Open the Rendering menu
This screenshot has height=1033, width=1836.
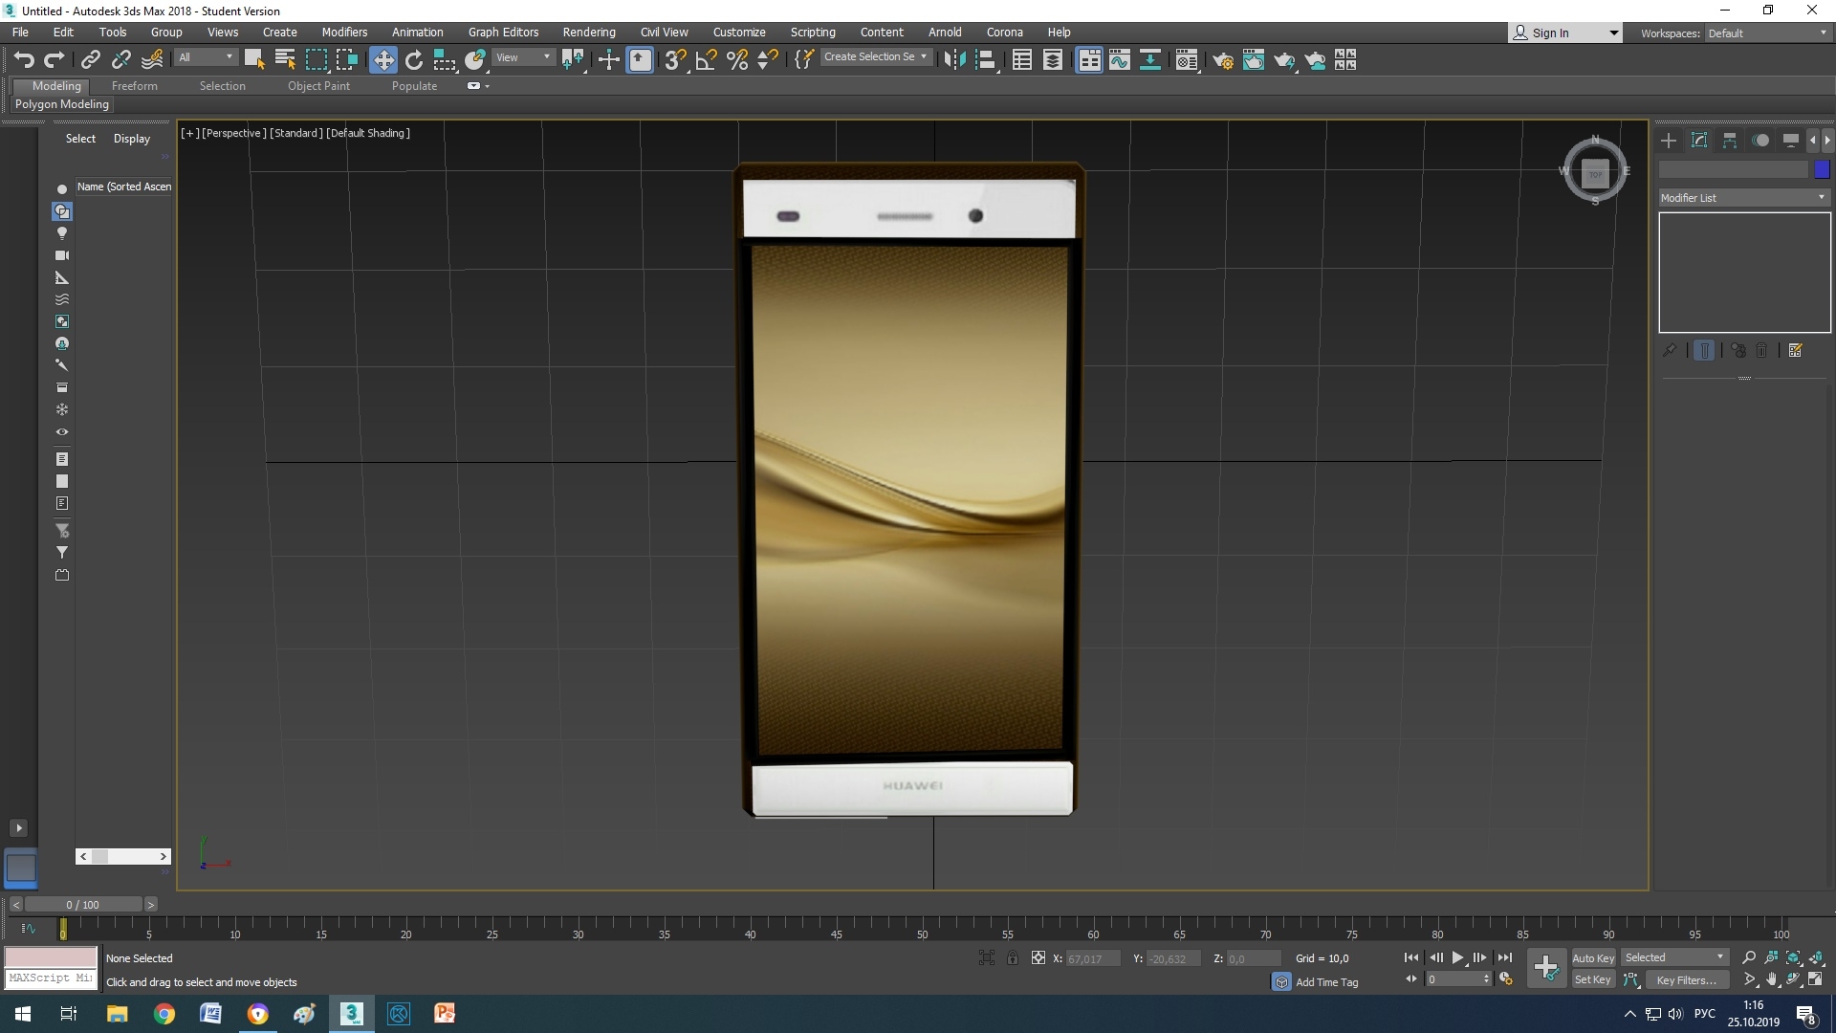[588, 32]
